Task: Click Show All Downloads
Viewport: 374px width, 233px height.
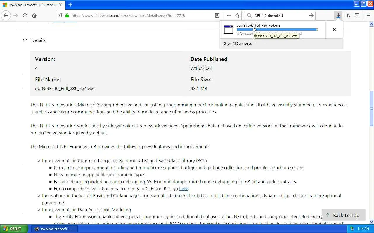Action: (x=238, y=43)
